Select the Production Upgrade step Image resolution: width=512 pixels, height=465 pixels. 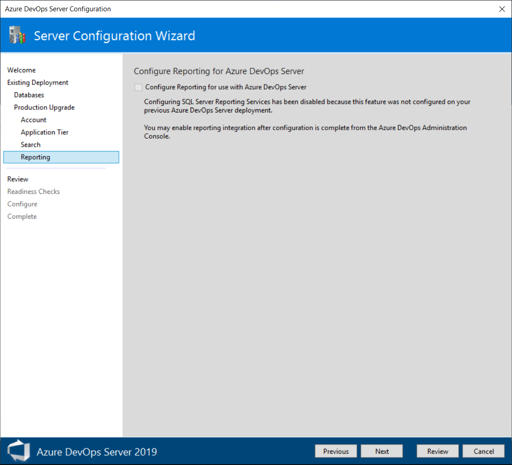[44, 108]
